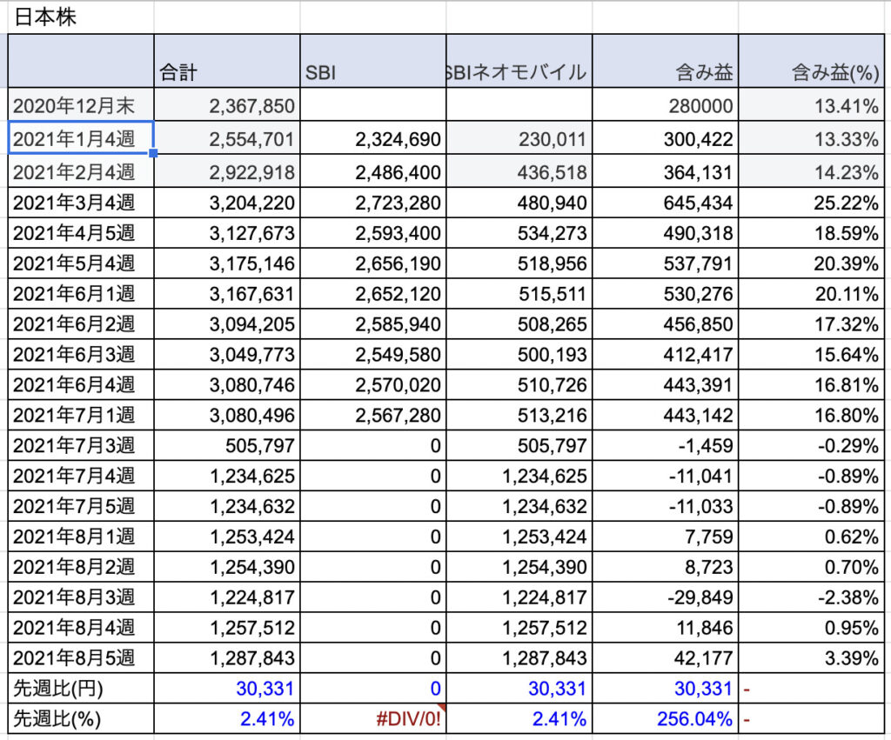
Task: Select the 日本株 title cell
Action: coord(81,17)
